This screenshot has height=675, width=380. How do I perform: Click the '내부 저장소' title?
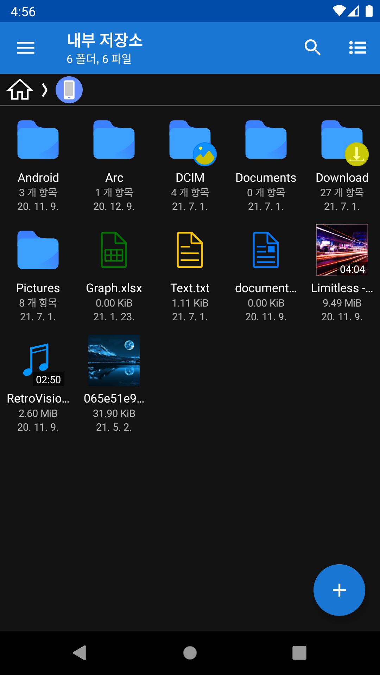(x=104, y=40)
